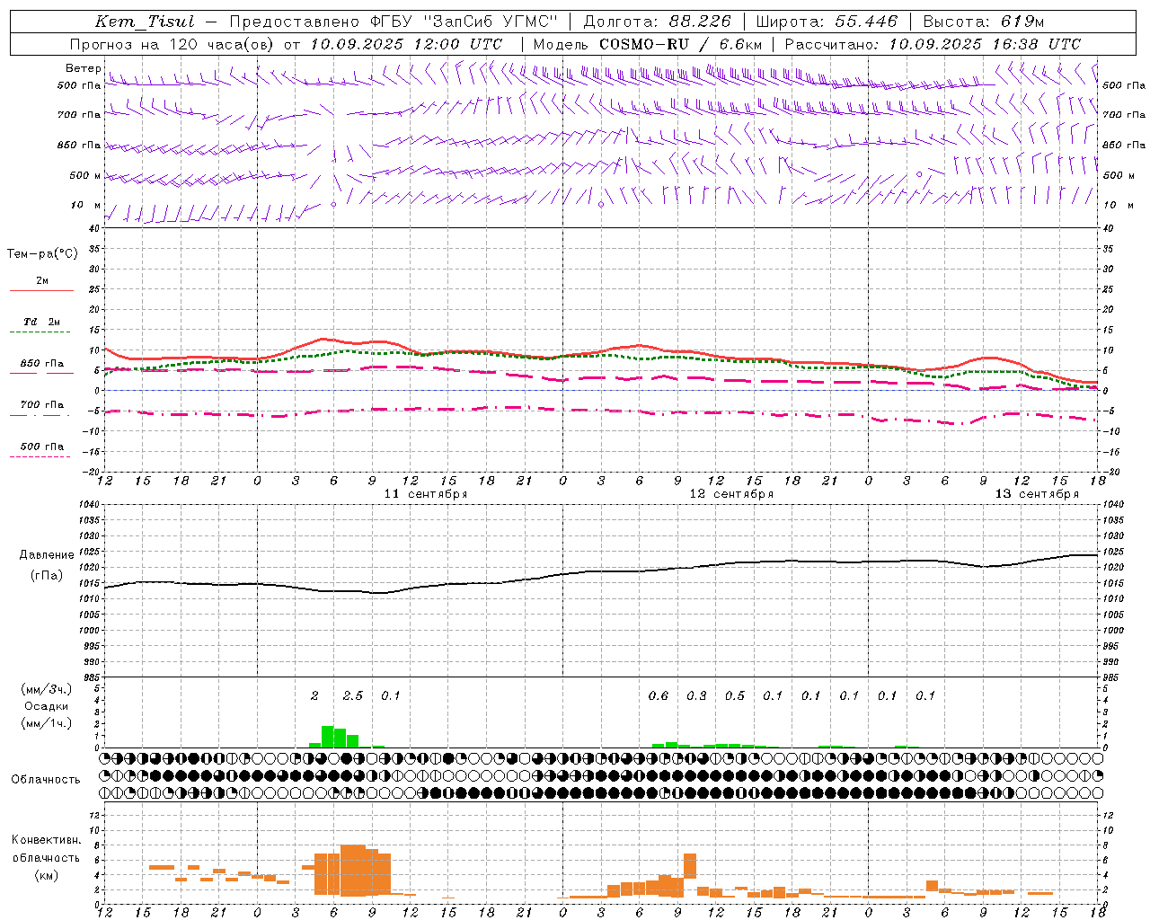
Task: Click the 850 гПа temperature legend entry
Action: pos(42,364)
